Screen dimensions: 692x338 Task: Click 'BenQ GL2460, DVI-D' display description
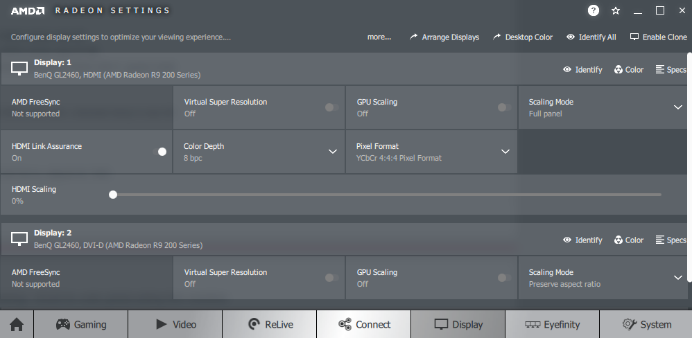[119, 245]
